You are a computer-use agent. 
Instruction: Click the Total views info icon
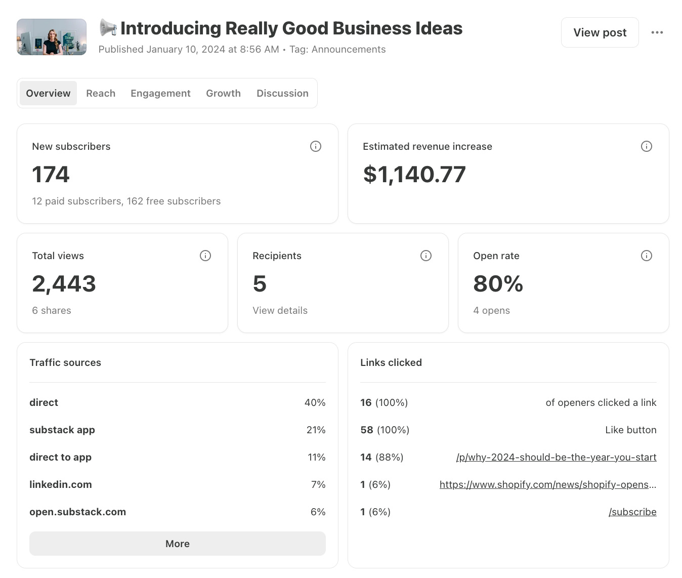pos(205,256)
